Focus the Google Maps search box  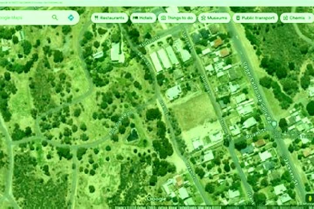tap(24, 17)
